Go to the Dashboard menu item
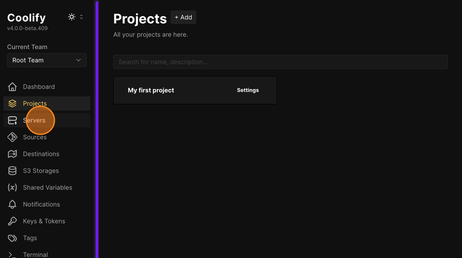The image size is (462, 258). coord(39,87)
